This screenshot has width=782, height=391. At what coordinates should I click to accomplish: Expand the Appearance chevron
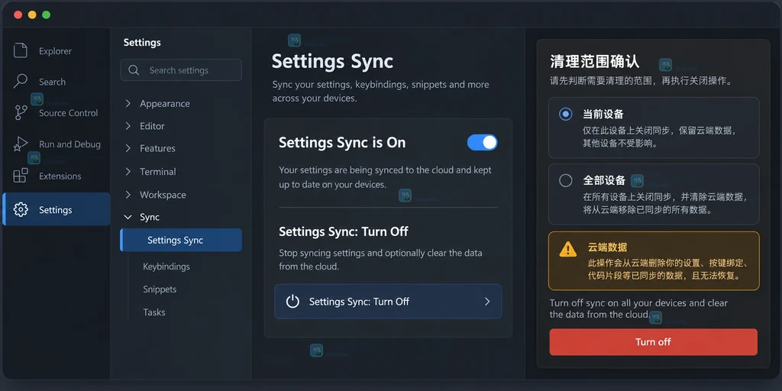click(x=128, y=104)
